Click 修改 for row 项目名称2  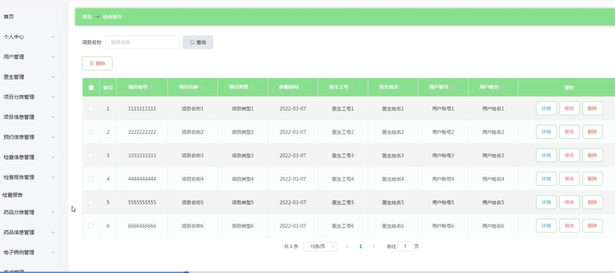coord(569,132)
